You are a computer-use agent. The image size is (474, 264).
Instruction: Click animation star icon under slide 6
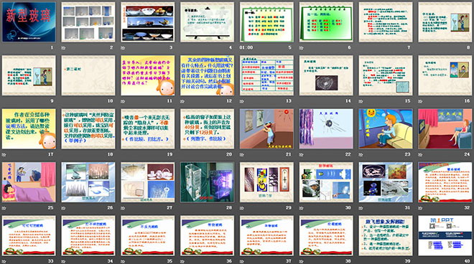point(302,48)
